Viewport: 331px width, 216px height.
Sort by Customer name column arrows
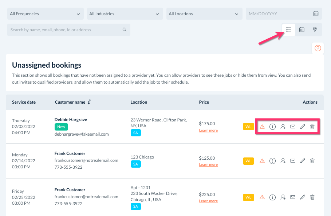[x=89, y=102]
